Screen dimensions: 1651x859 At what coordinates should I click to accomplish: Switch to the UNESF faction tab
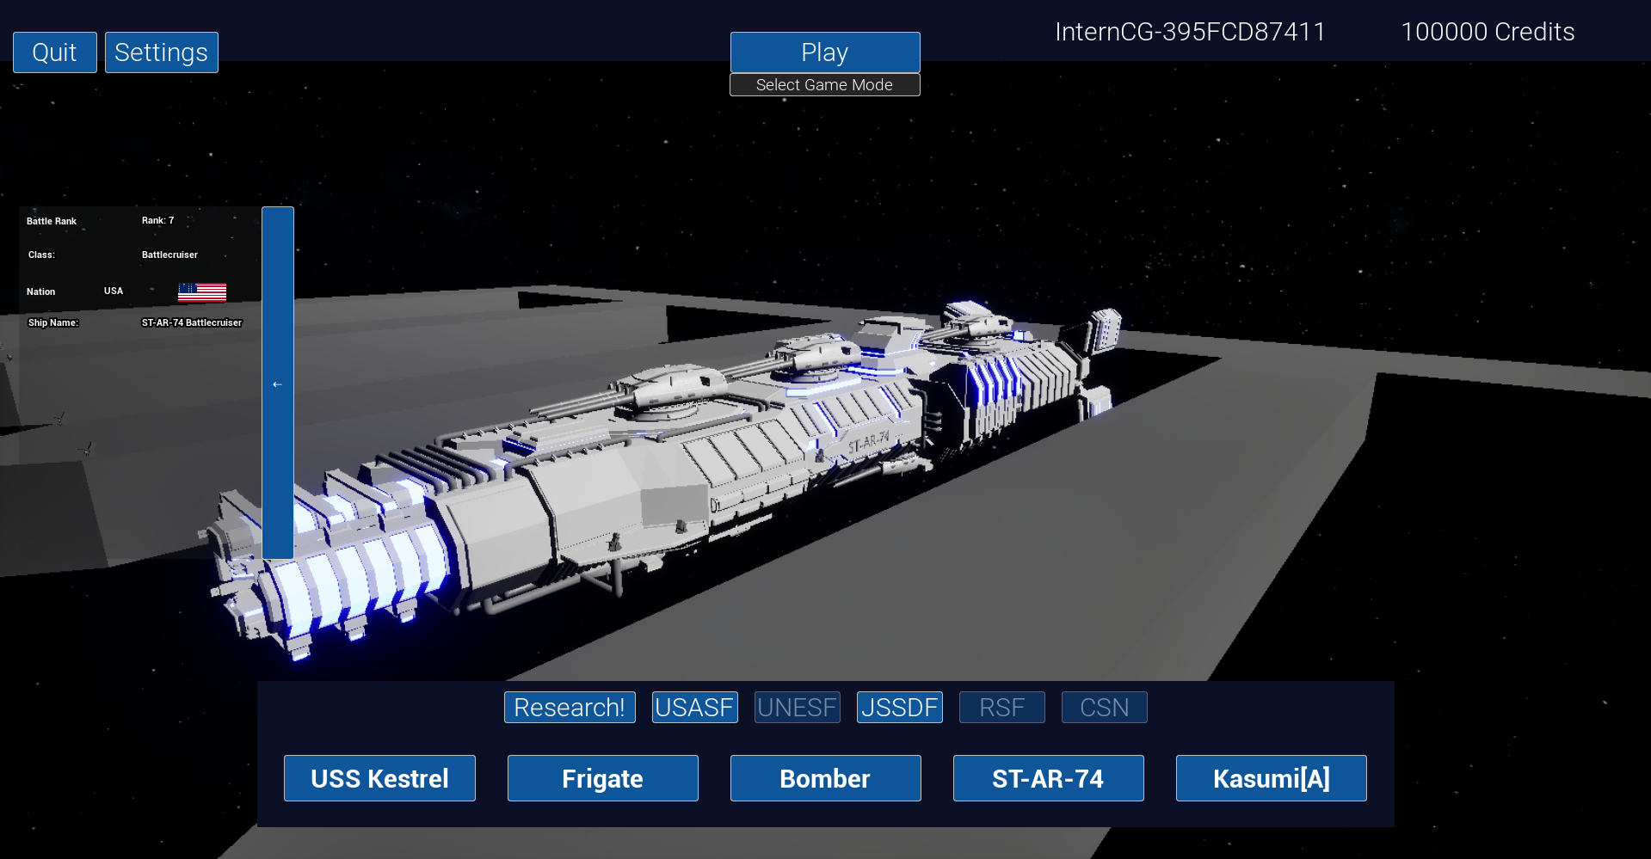click(798, 708)
